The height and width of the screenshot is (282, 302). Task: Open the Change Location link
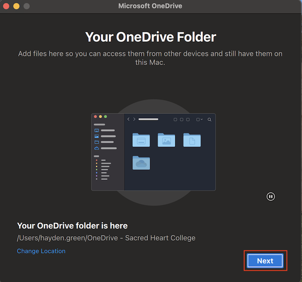pos(41,251)
